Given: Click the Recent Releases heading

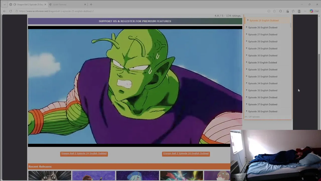Looking at the screenshot, I should (40, 166).
